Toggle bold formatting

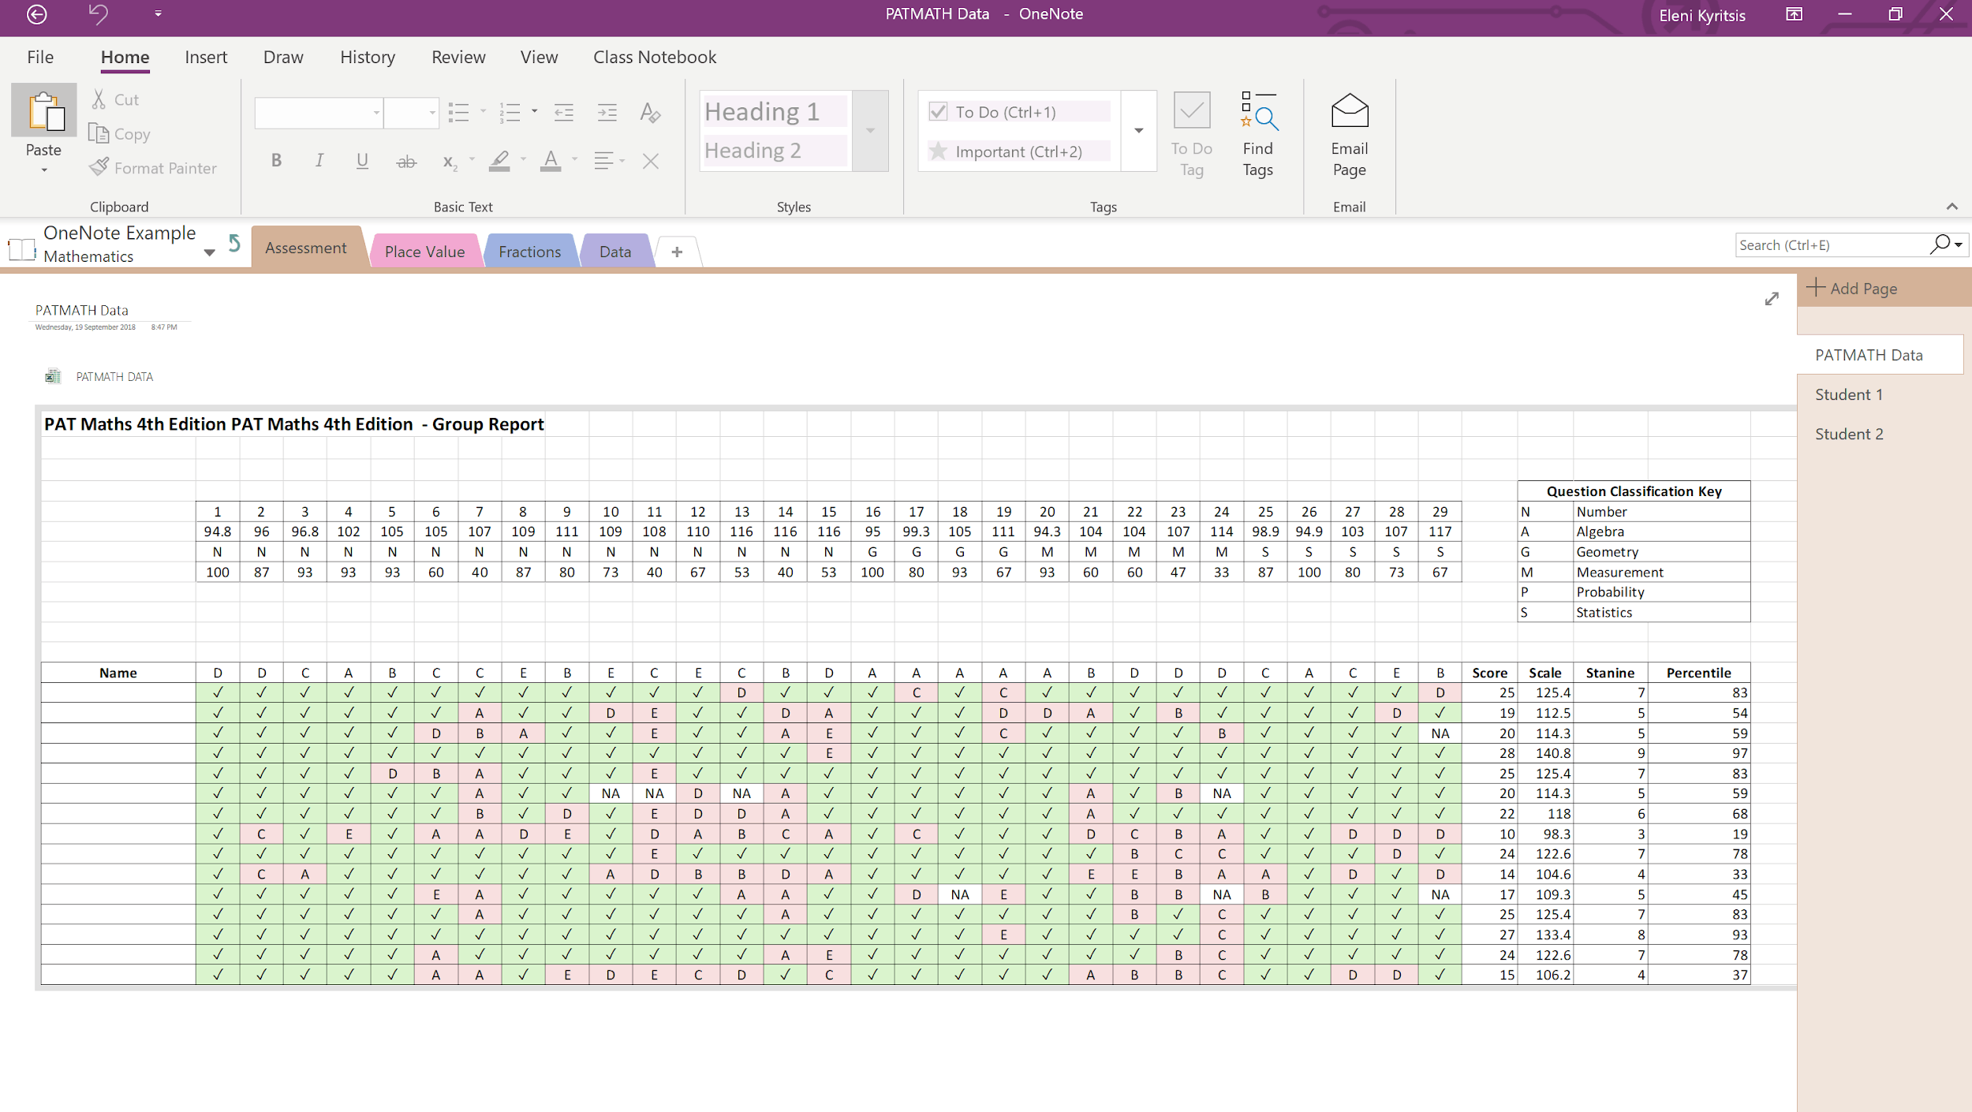(276, 161)
